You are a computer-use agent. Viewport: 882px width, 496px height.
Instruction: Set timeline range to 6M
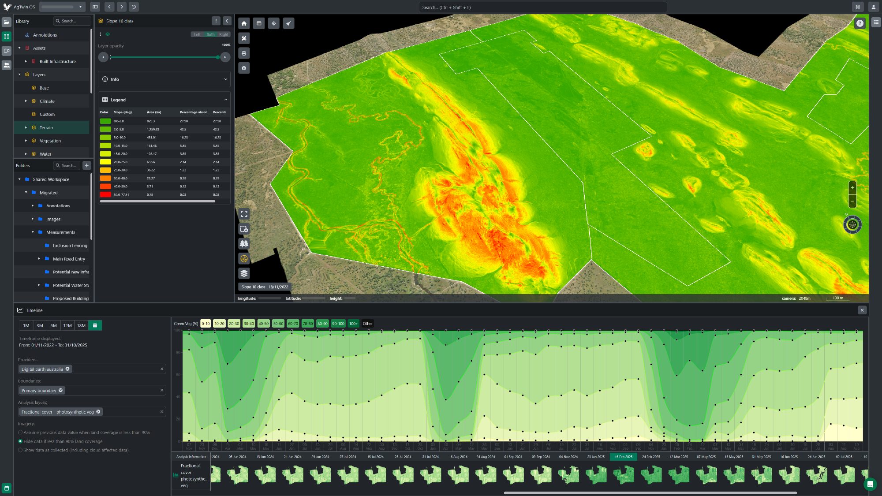pyautogui.click(x=53, y=325)
